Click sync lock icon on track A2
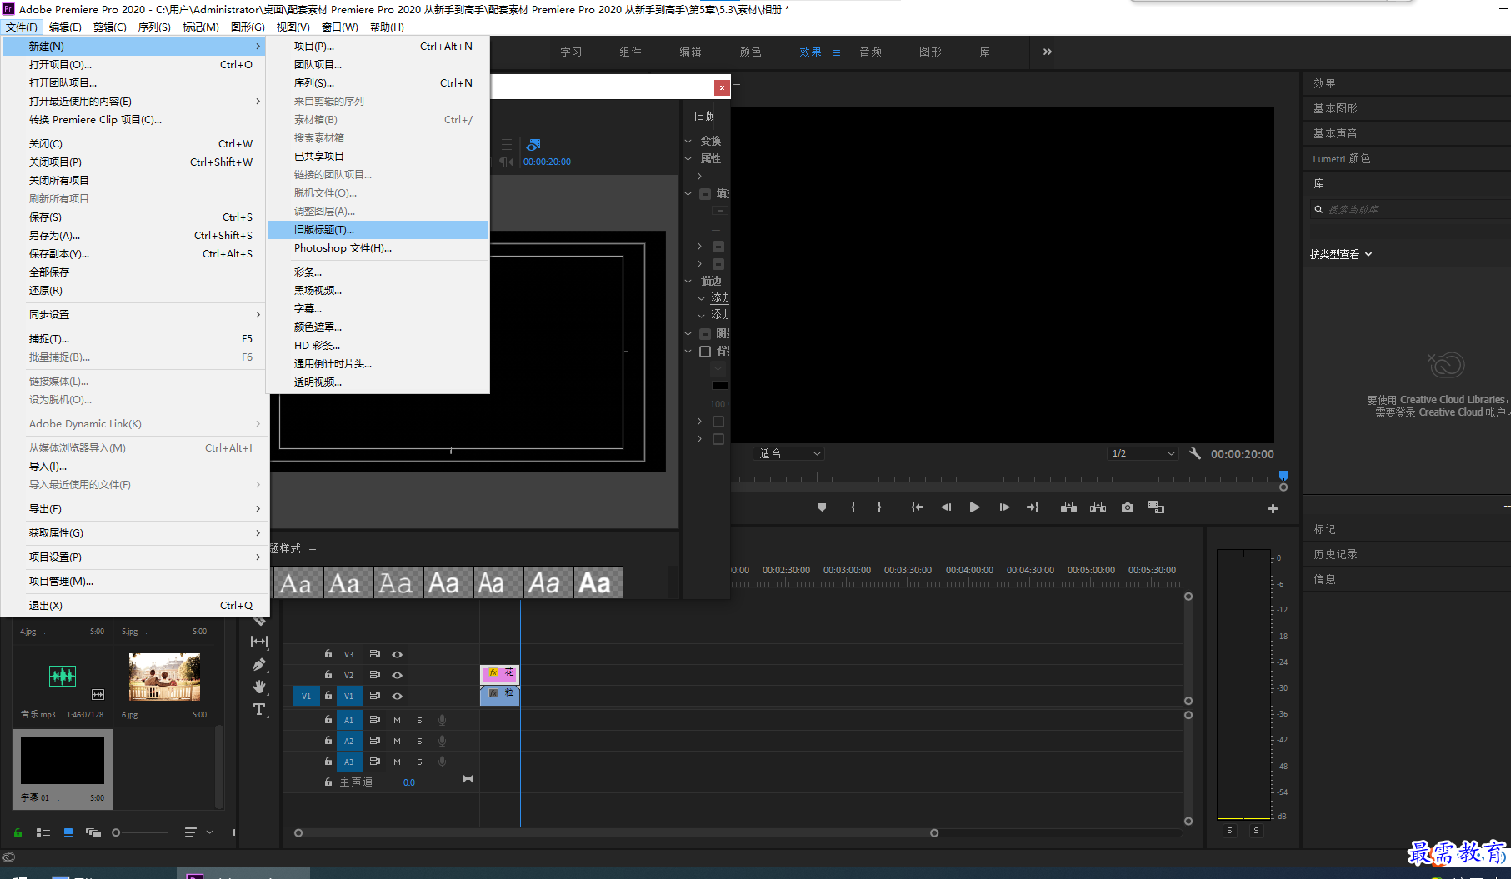 (x=374, y=741)
